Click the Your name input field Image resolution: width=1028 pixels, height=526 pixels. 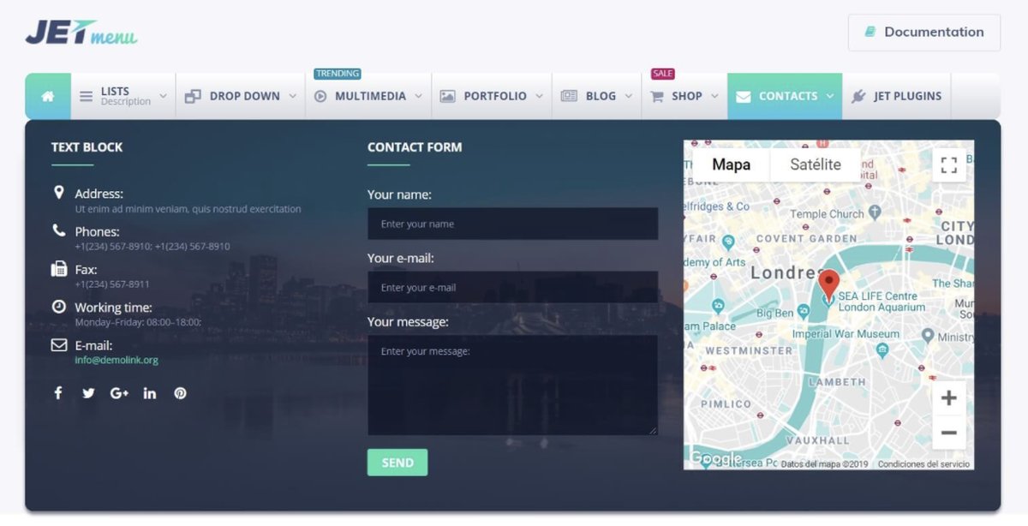click(x=512, y=224)
